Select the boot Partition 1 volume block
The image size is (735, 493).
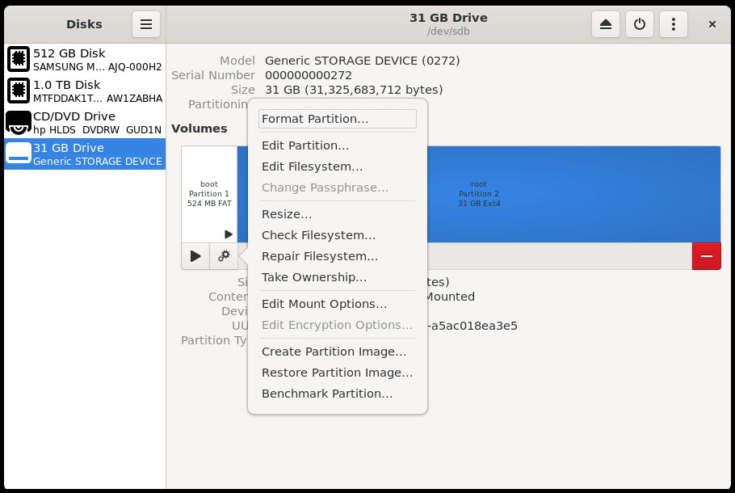pyautogui.click(x=209, y=194)
